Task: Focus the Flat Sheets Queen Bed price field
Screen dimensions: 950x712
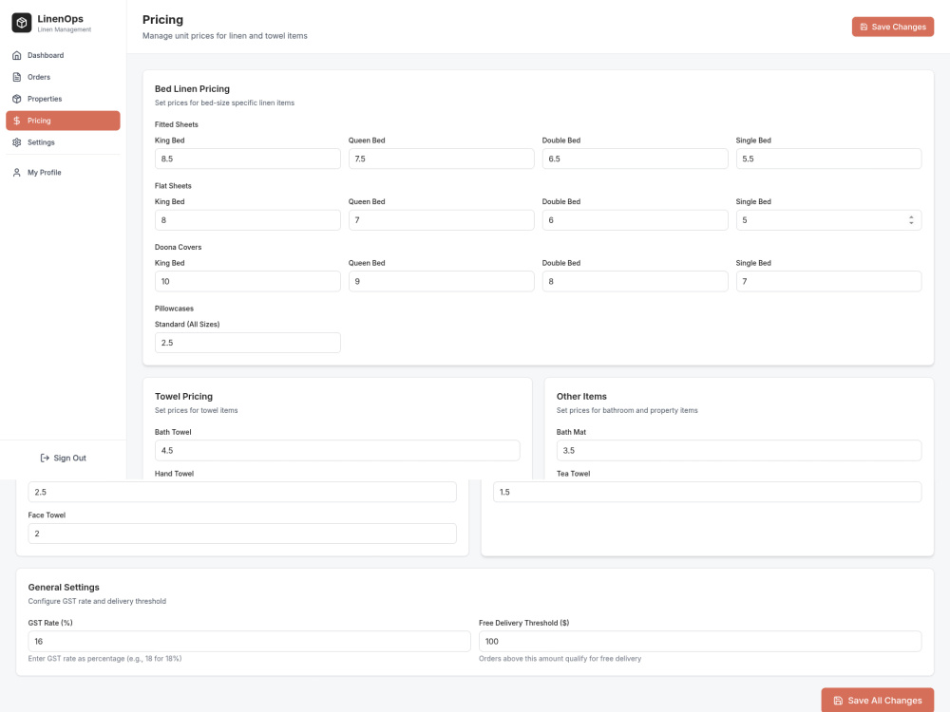Action: coord(441,220)
